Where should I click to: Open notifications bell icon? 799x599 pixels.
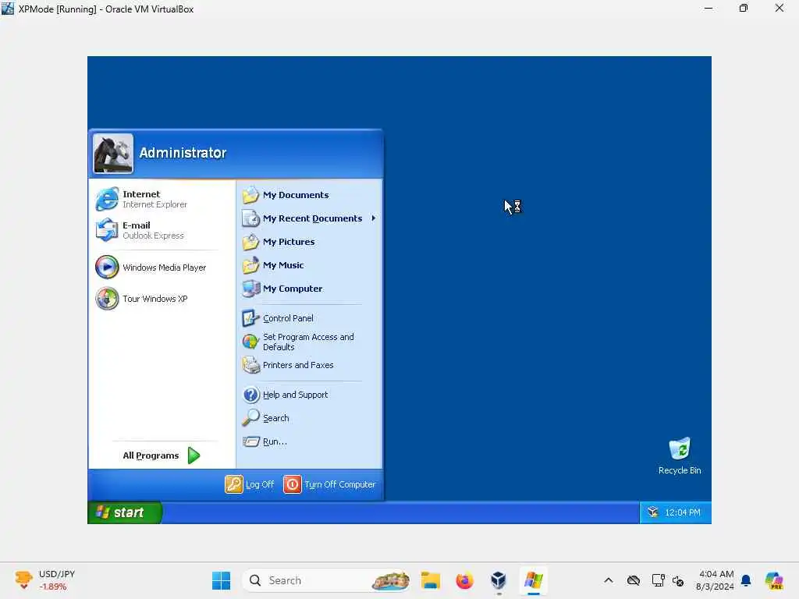(x=746, y=580)
